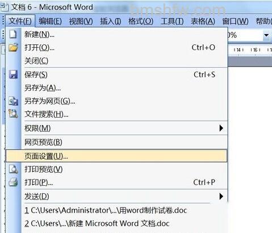Choose 打印预览(V) from the File menu

116,169
